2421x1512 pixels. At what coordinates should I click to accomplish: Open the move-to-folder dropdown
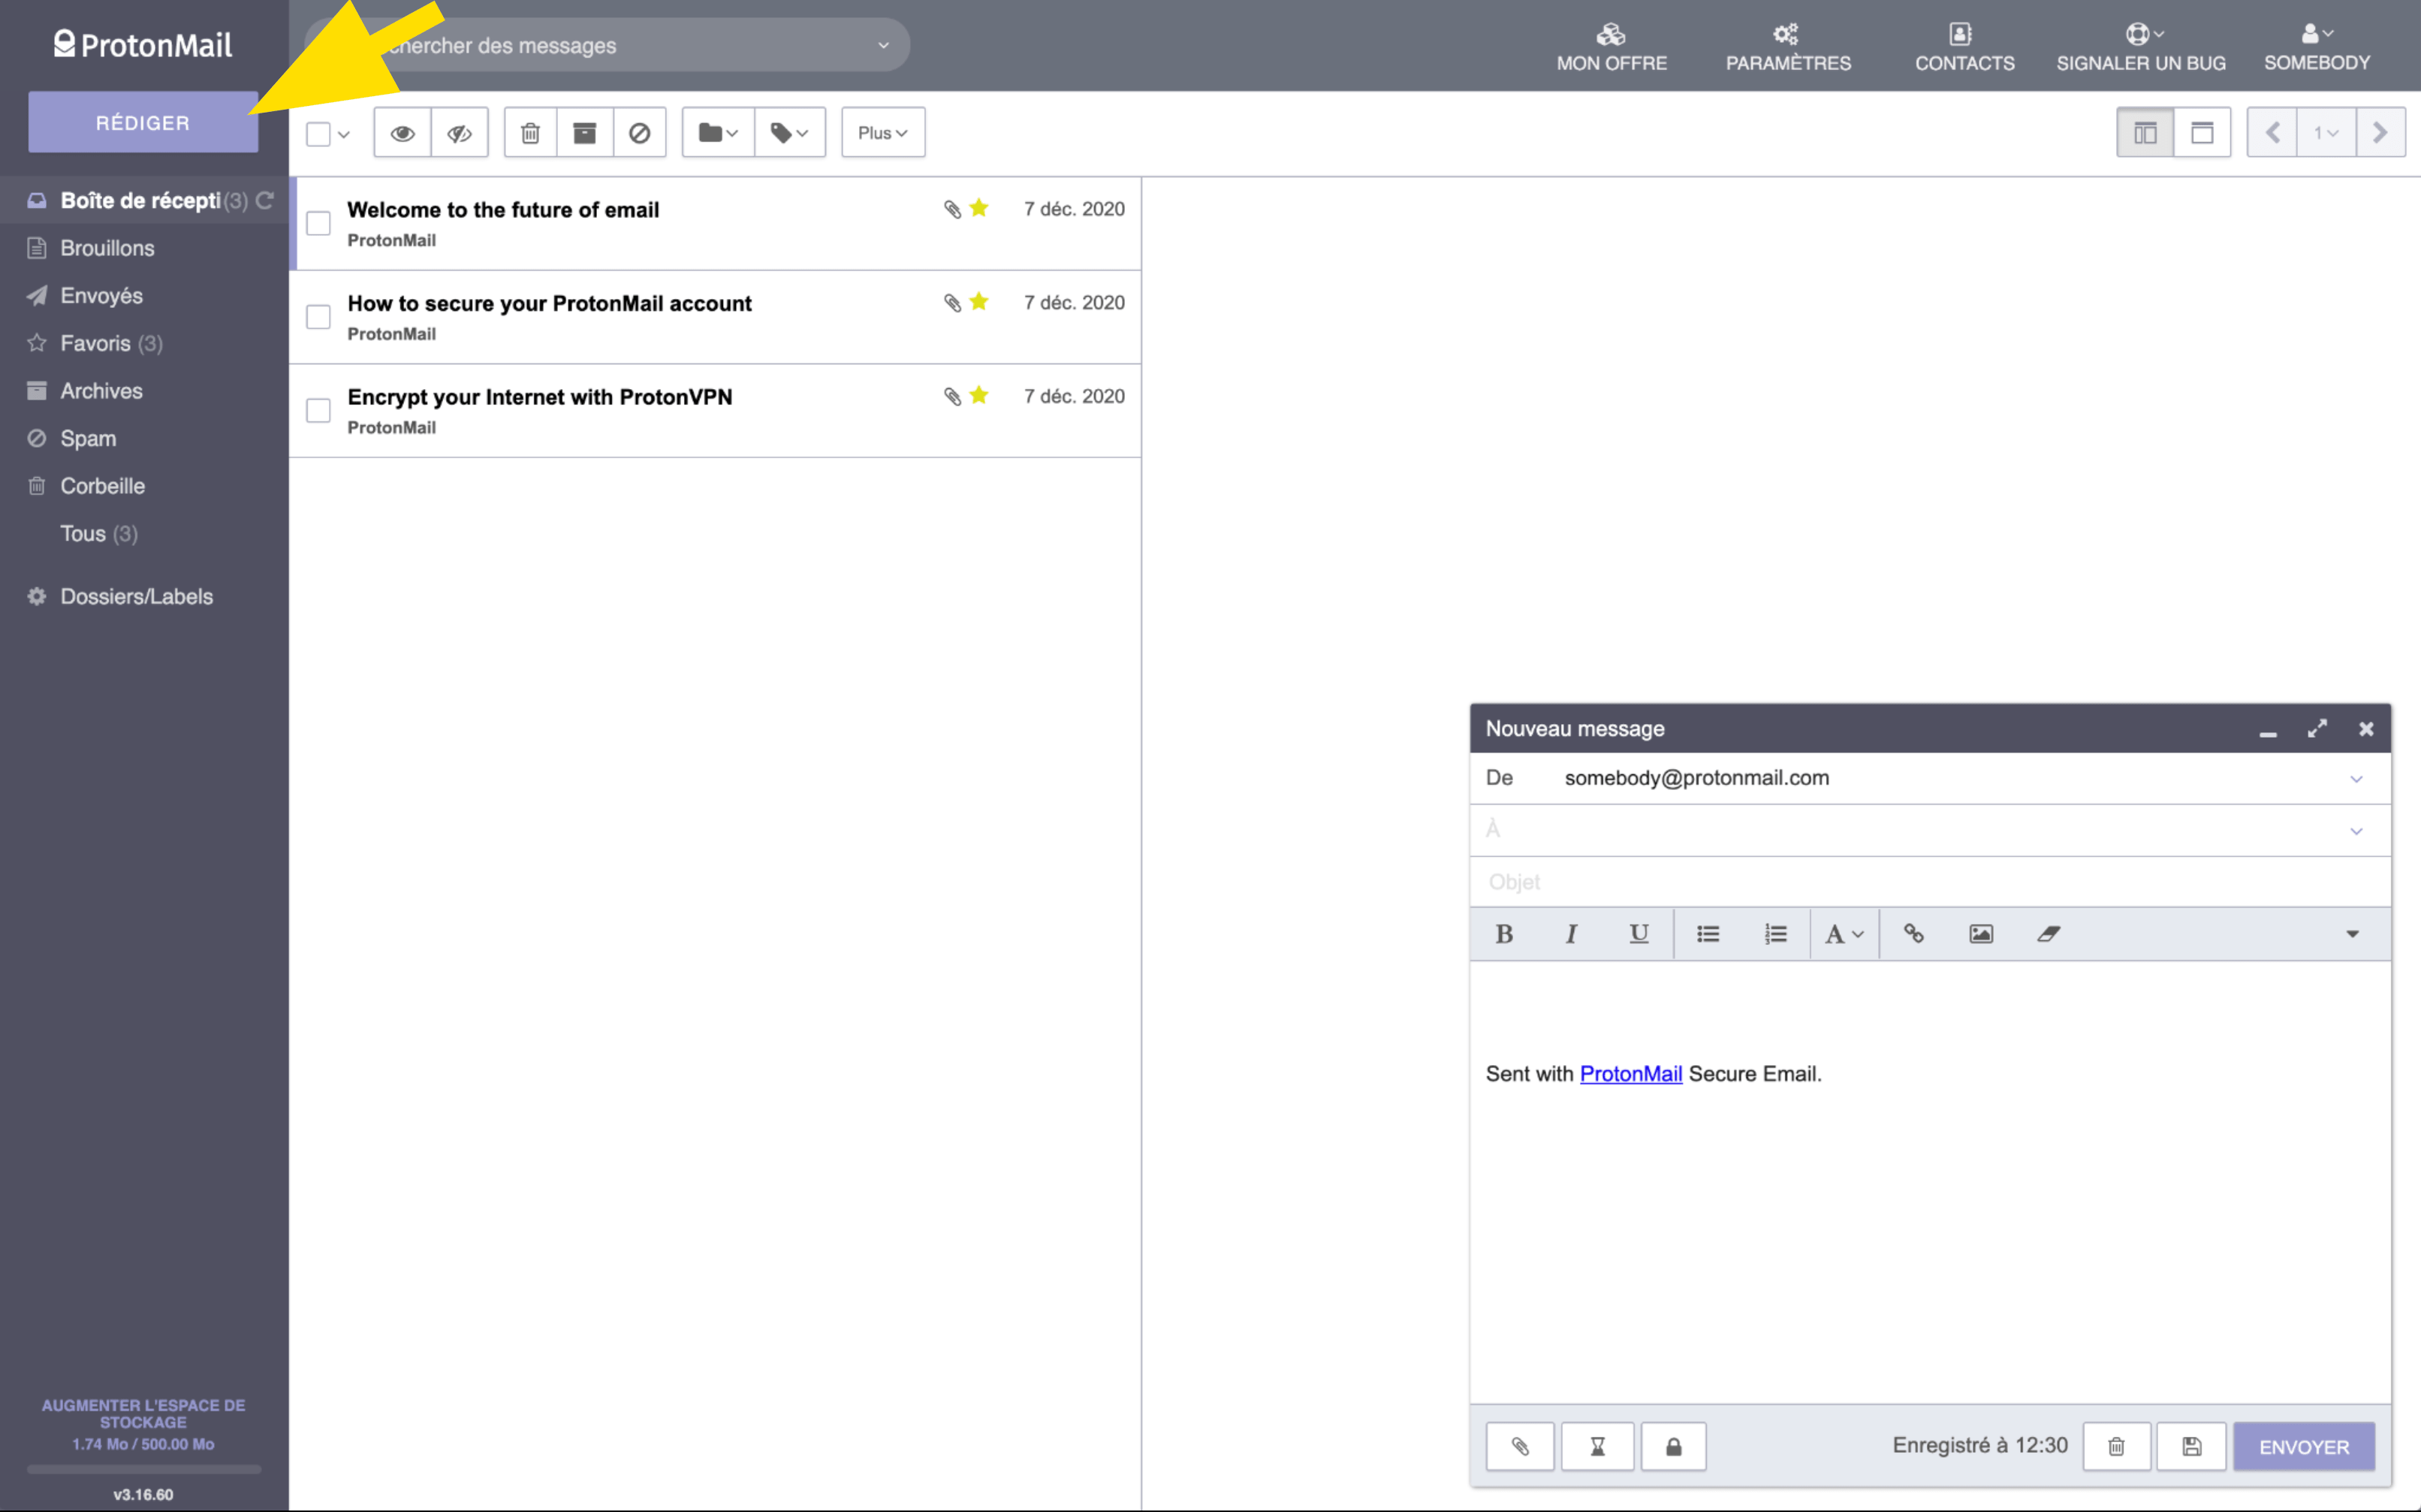[x=718, y=133]
